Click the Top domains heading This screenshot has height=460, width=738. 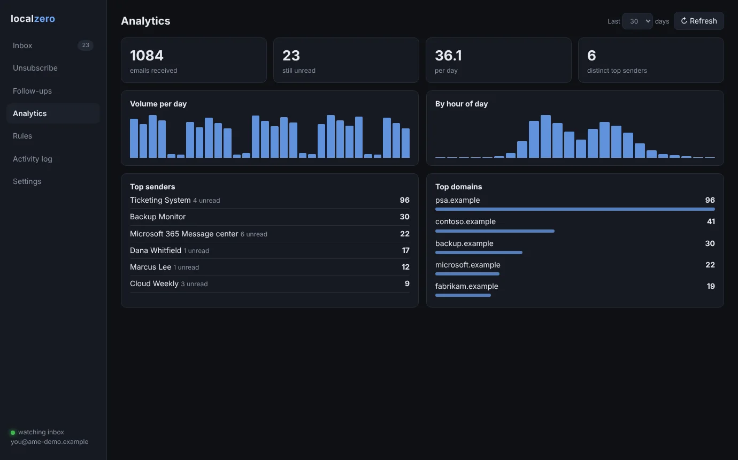click(x=459, y=187)
